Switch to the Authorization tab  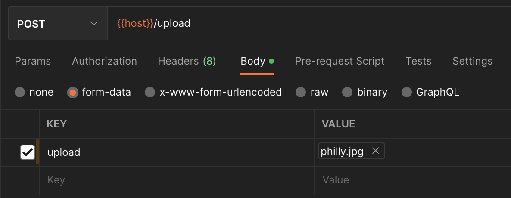[x=104, y=61]
